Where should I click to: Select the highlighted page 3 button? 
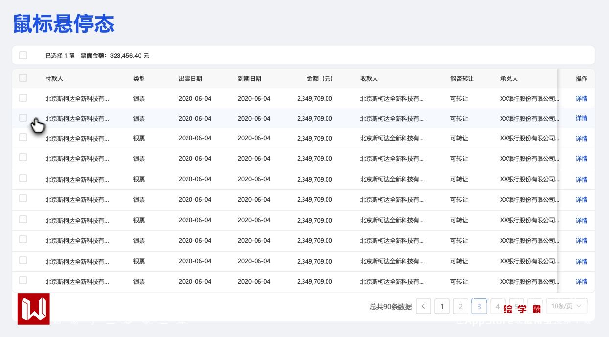(x=479, y=306)
